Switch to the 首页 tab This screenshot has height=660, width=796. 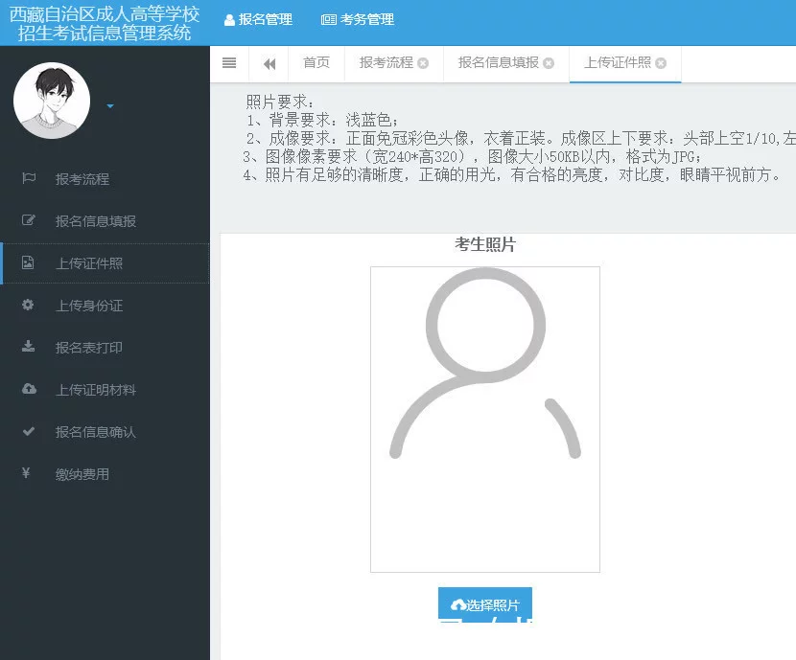[x=316, y=63]
